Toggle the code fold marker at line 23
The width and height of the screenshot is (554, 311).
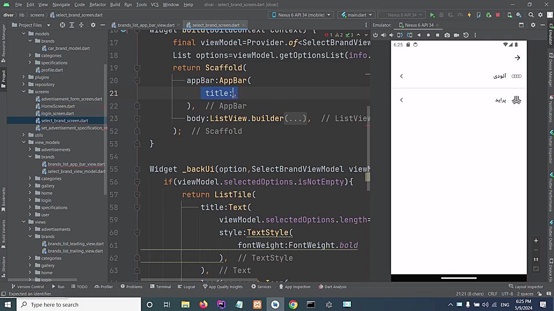pos(137,118)
